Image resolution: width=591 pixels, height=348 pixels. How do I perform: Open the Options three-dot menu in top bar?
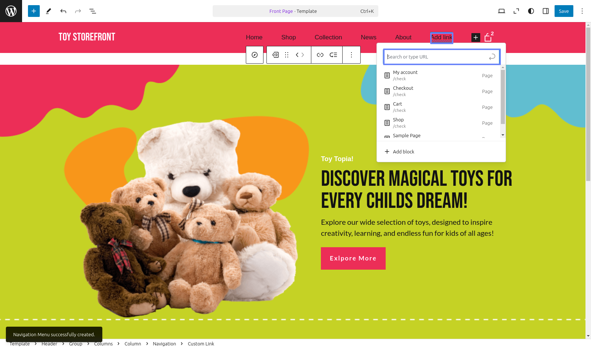pos(582,11)
